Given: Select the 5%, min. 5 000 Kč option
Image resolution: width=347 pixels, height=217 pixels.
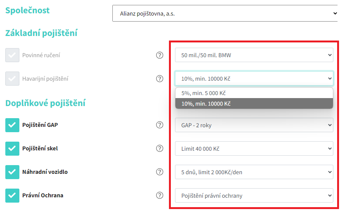Looking at the screenshot, I should point(254,93).
